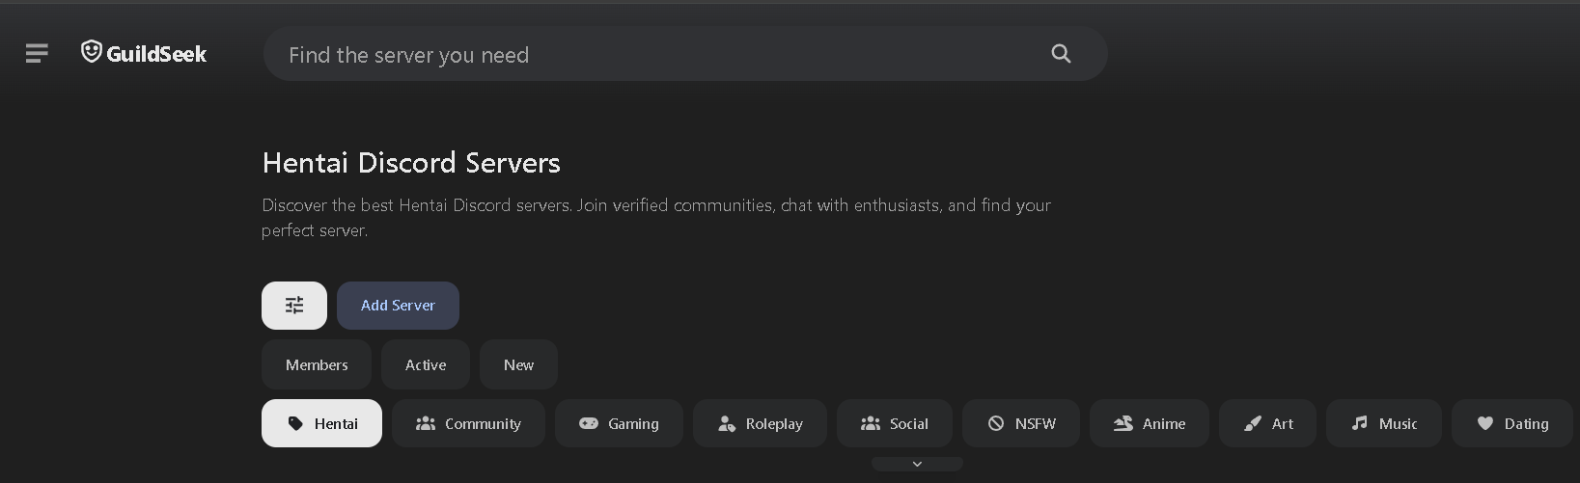
Task: Deselect the active Hentai tag
Action: click(x=321, y=423)
